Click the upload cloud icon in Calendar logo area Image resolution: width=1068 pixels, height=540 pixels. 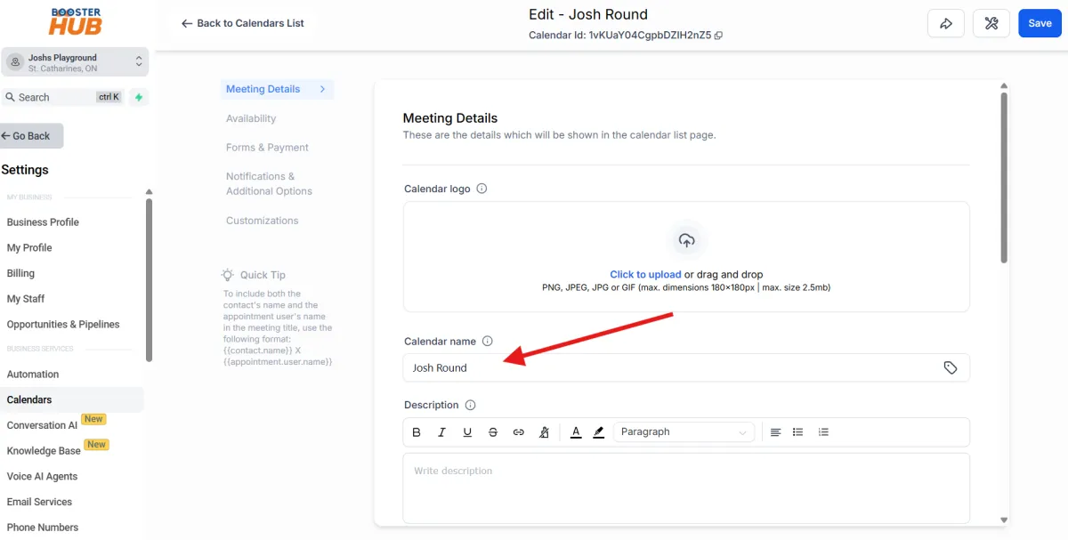coord(686,239)
